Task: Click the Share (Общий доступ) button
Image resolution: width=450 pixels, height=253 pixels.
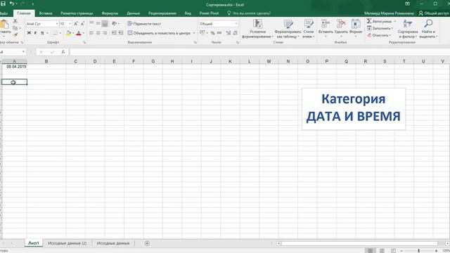Action: pyautogui.click(x=434, y=13)
